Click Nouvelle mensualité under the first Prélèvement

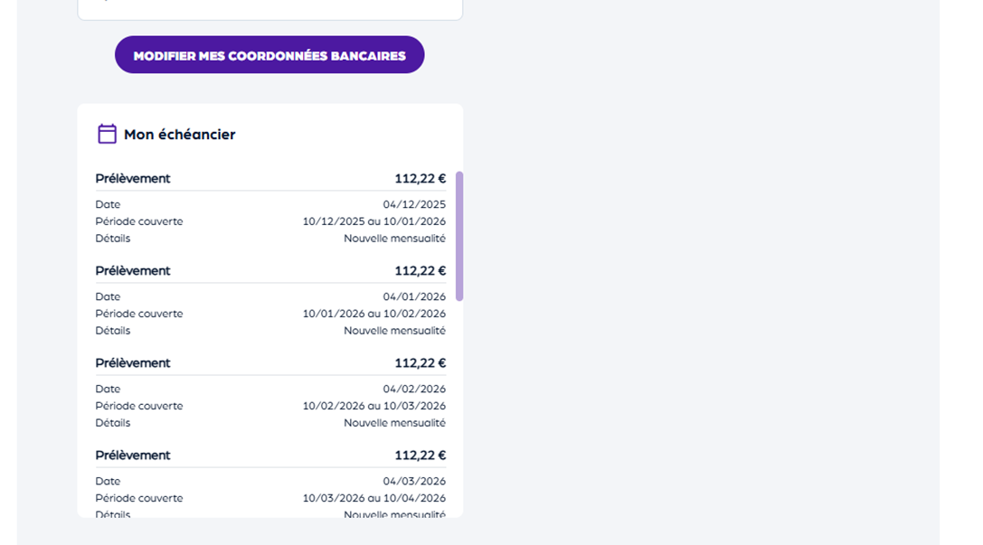tap(394, 239)
